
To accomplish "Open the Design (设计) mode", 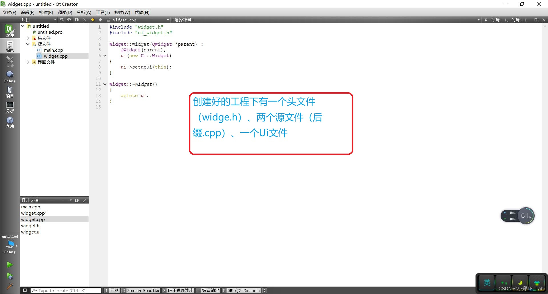I will click(10, 61).
